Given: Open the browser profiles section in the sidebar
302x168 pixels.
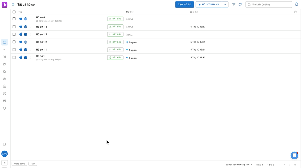Looking at the screenshot, I should [5, 42].
